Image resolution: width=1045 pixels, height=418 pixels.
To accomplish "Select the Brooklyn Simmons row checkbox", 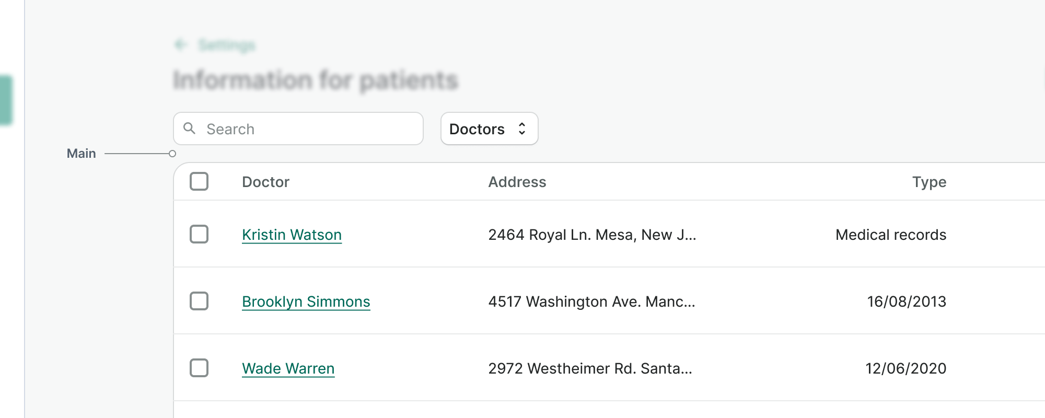I will [199, 301].
